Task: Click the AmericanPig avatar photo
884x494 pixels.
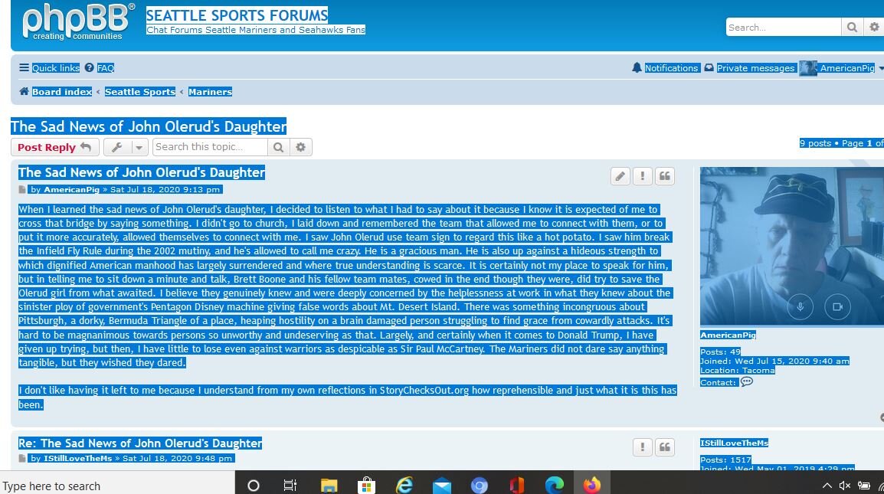Action: 792,246
